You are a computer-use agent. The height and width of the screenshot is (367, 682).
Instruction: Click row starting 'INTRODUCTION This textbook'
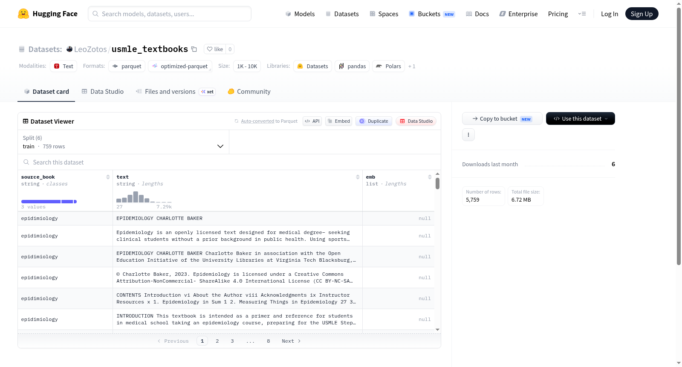(226, 319)
